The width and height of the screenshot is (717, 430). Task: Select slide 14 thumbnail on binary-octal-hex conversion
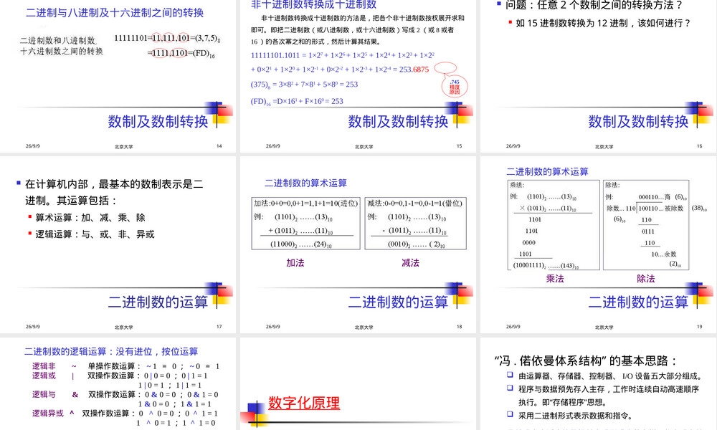click(118, 75)
